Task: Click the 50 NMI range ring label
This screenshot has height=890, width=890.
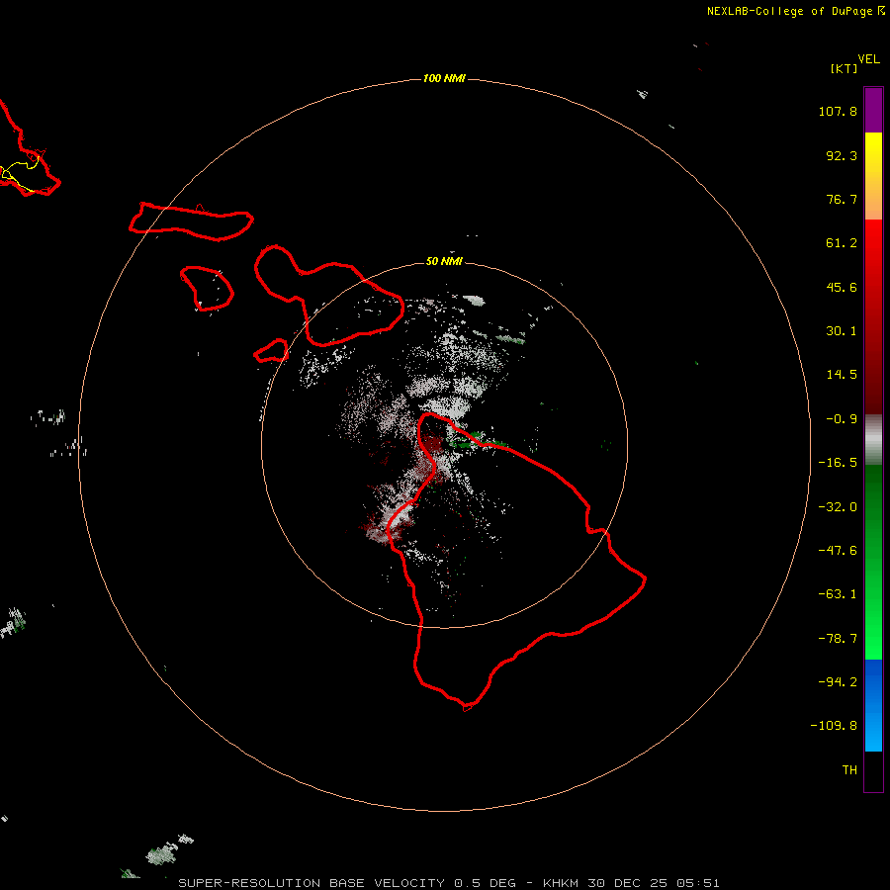Action: (x=444, y=261)
